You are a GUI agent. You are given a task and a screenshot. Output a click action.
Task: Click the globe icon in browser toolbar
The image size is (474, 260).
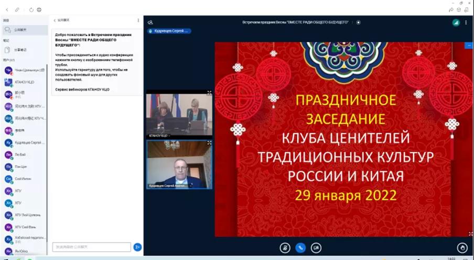[39, 9]
